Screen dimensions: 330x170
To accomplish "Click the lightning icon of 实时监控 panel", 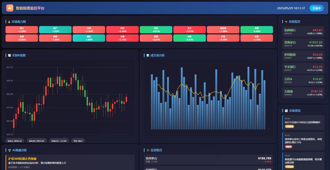I will [286, 22].
